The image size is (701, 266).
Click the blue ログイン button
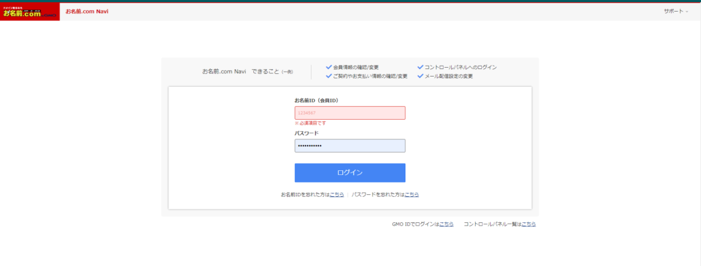(350, 173)
